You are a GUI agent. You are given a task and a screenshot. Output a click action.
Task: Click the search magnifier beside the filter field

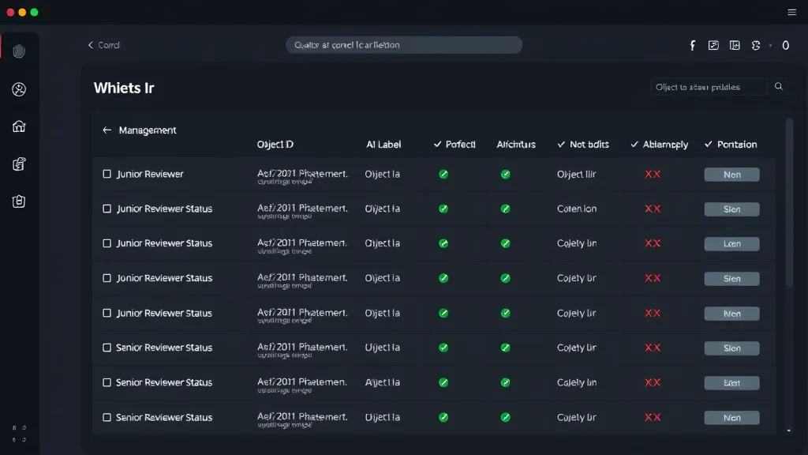point(779,86)
